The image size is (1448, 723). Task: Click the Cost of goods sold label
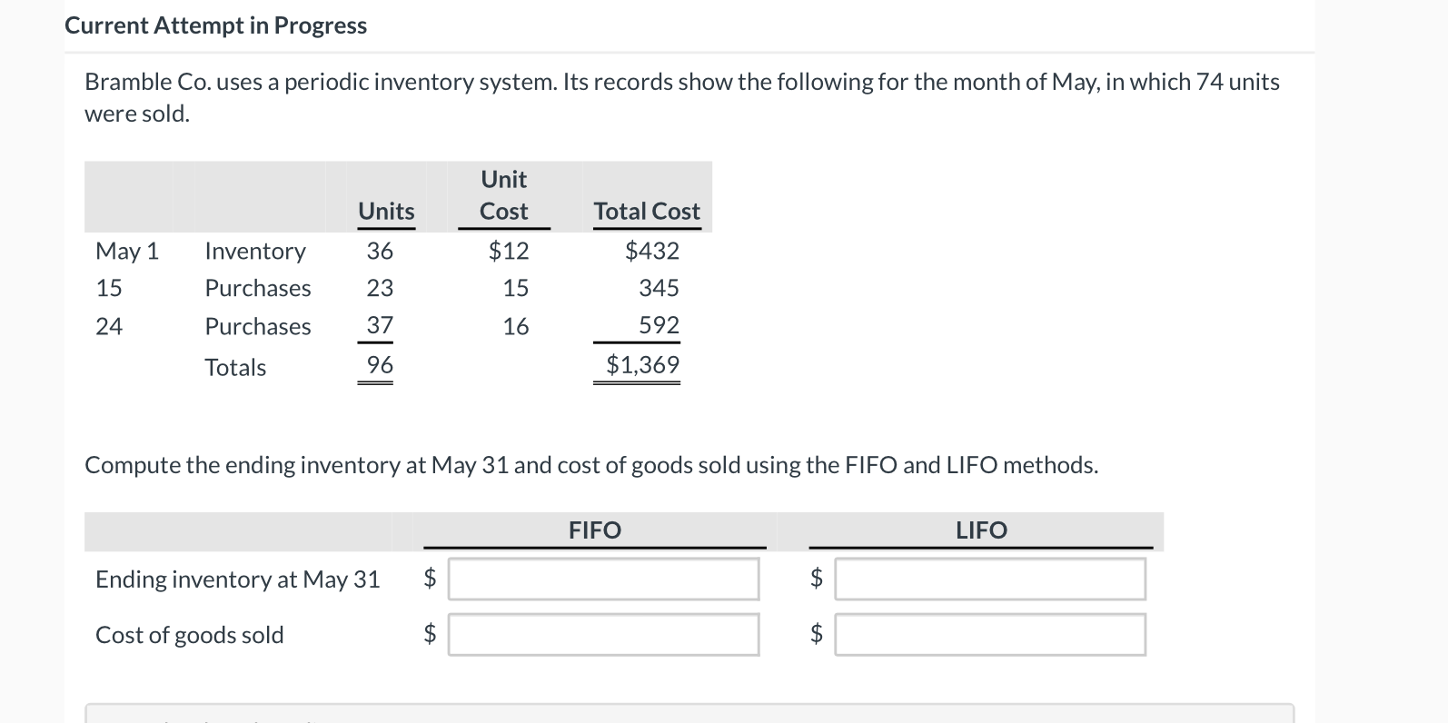189,634
